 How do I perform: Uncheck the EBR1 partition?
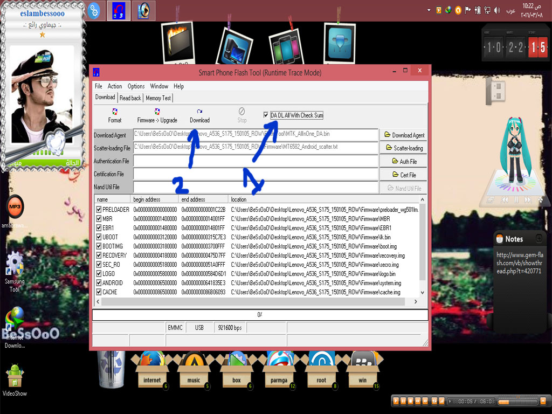99,228
